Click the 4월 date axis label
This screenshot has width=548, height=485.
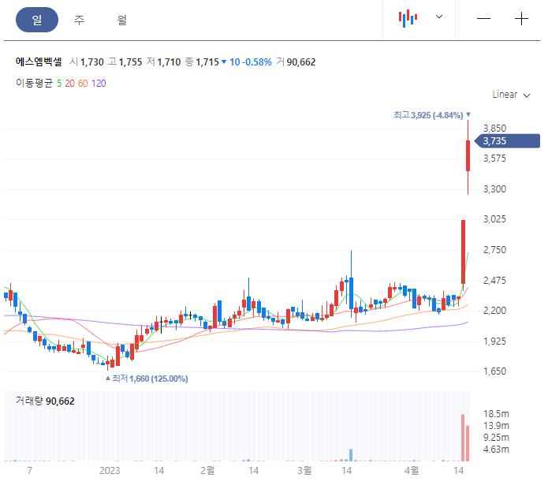click(x=412, y=470)
